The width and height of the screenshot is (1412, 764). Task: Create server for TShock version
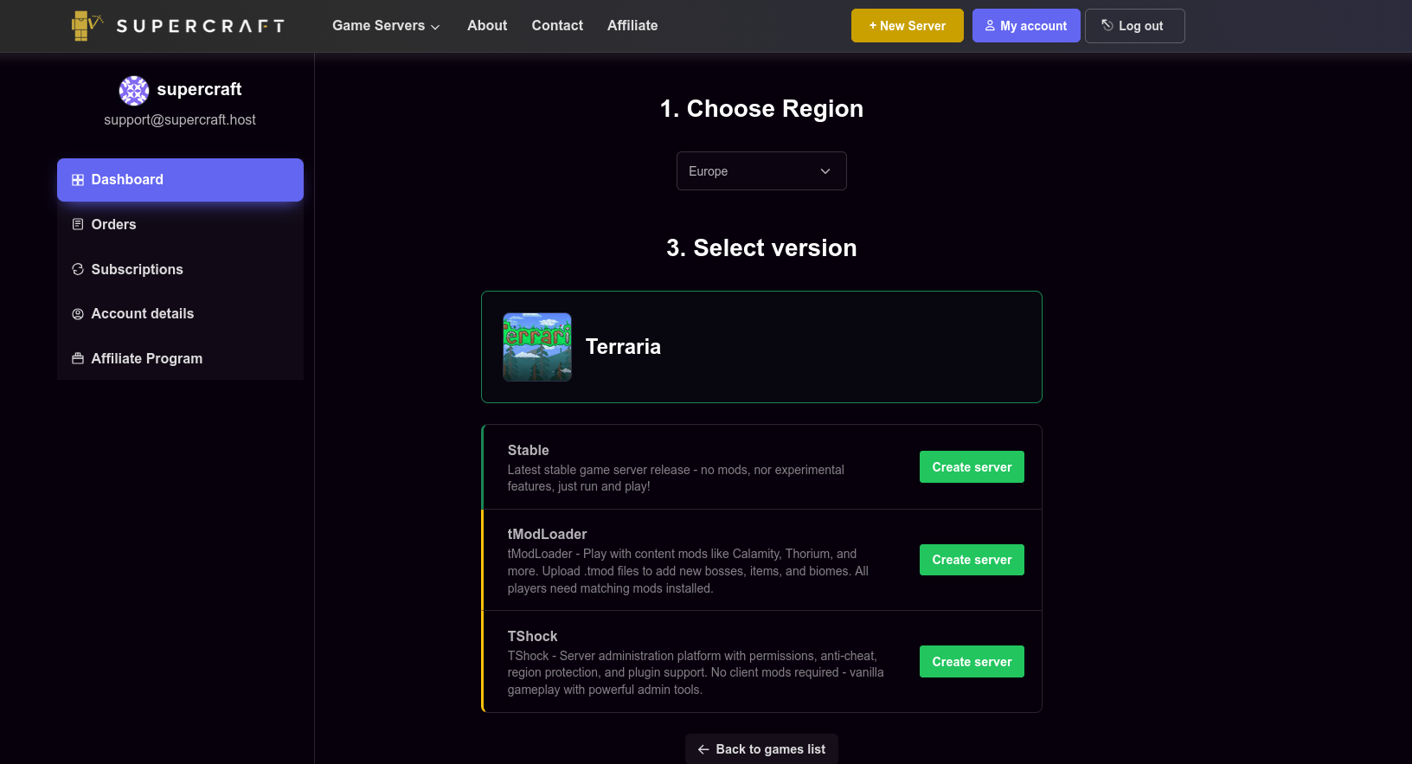point(972,662)
